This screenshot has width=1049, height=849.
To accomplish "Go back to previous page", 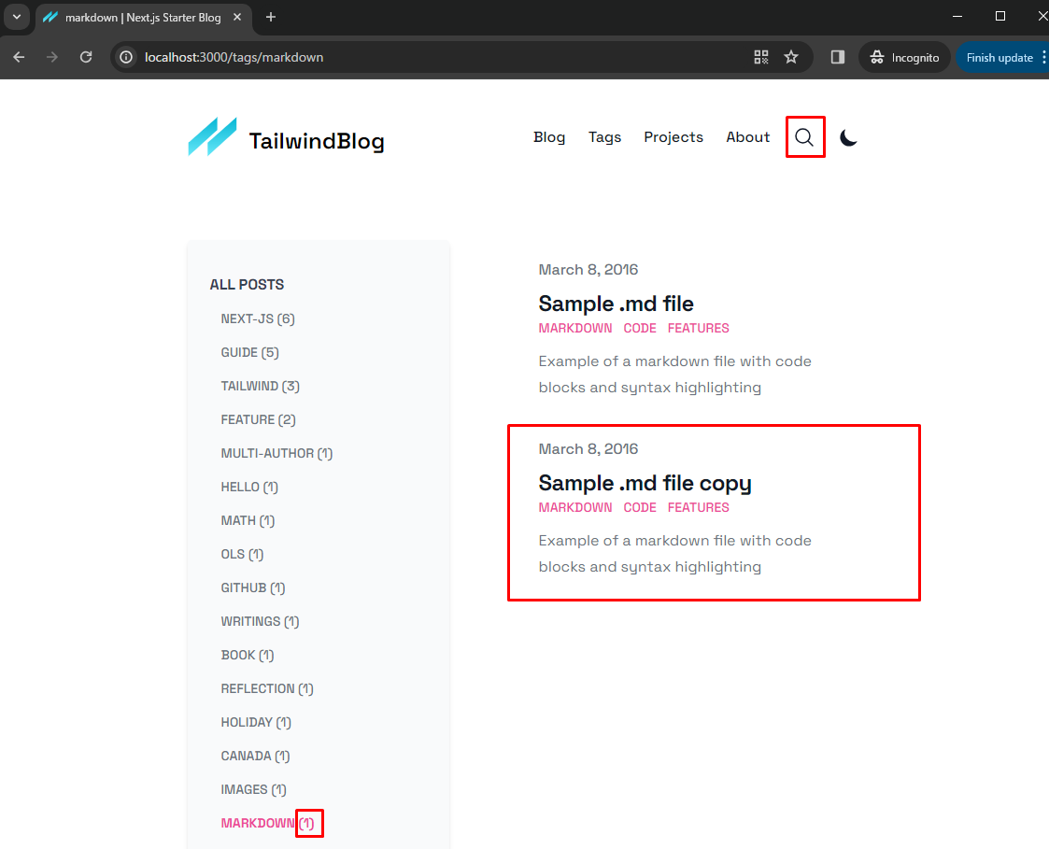I will 20,57.
